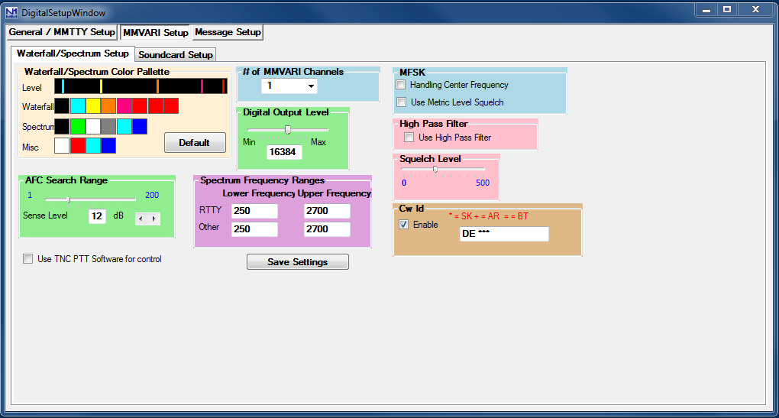Click the AFC Search Range maximum label 200
This screenshot has width=779, height=418.
[152, 196]
